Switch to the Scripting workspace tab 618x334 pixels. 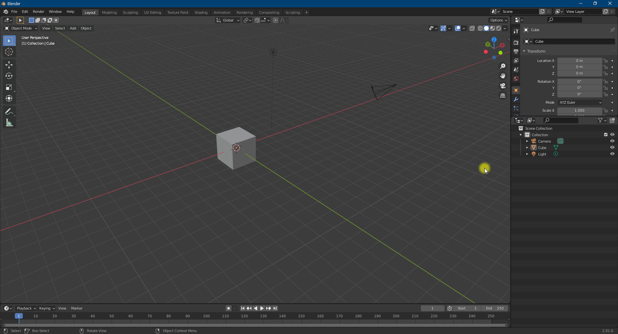(x=293, y=13)
